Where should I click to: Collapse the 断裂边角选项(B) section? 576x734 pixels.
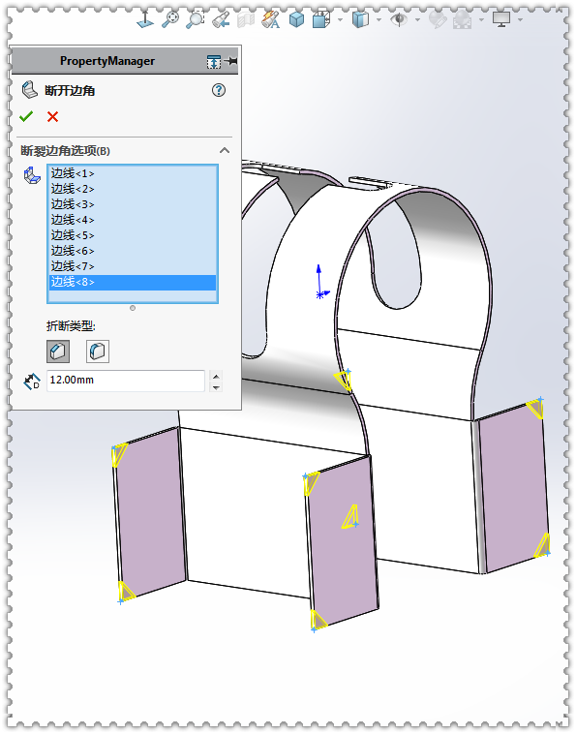225,150
